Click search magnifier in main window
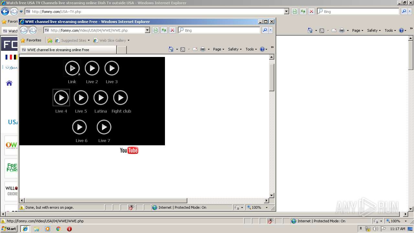The height and width of the screenshot is (233, 414). coord(404,11)
